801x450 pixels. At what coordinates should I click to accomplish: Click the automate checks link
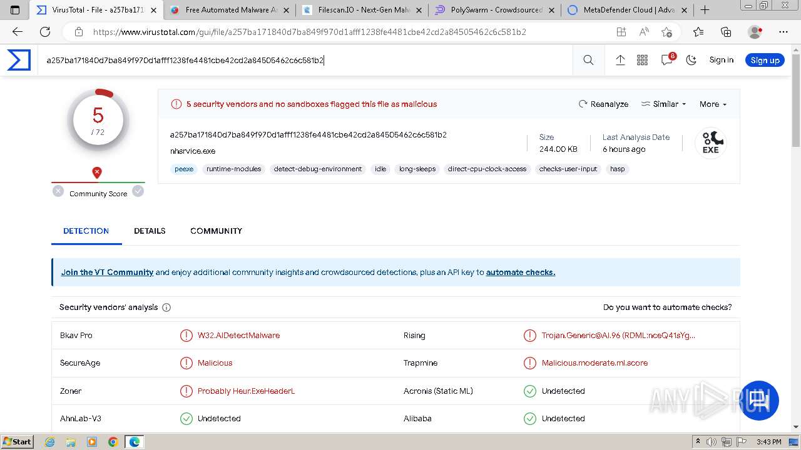coord(521,272)
